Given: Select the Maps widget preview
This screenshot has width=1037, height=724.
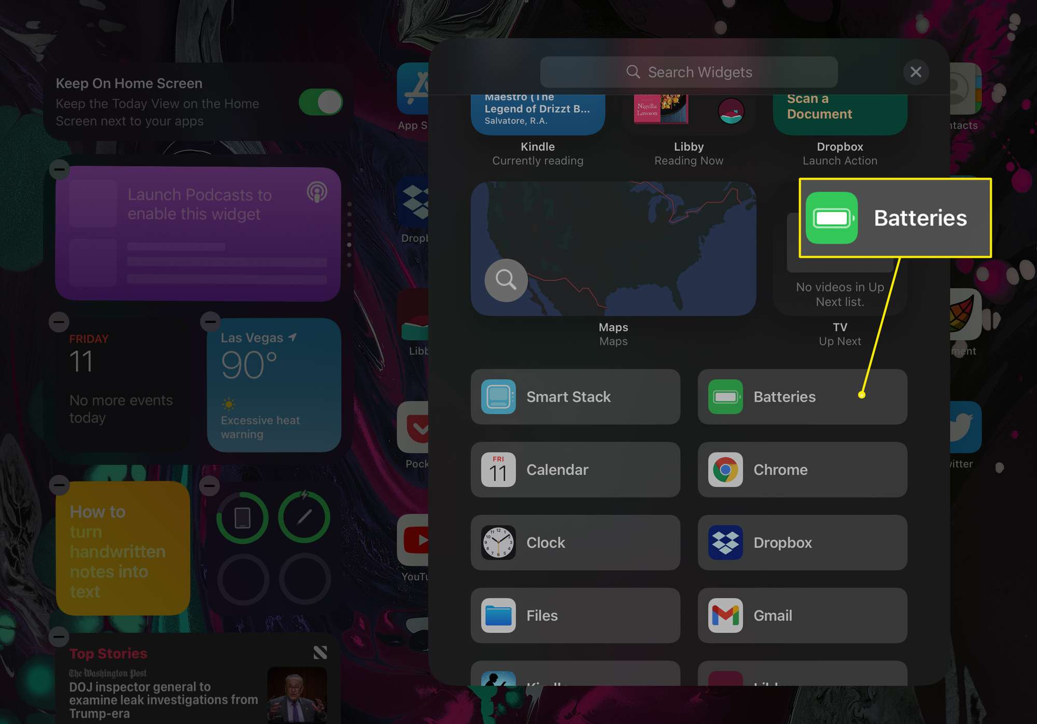Looking at the screenshot, I should click(x=613, y=249).
